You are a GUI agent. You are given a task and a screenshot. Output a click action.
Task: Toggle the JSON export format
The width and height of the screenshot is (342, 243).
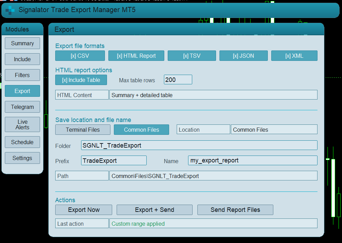(x=243, y=56)
